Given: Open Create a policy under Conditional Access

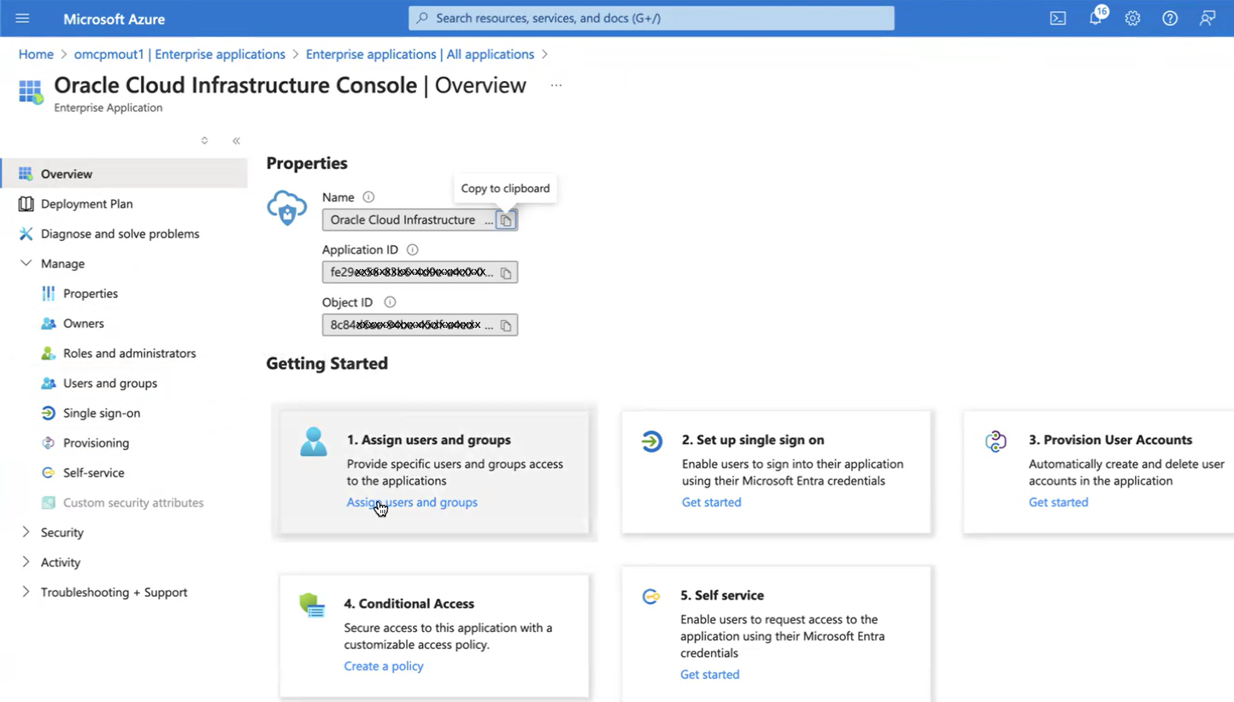Looking at the screenshot, I should (x=383, y=665).
